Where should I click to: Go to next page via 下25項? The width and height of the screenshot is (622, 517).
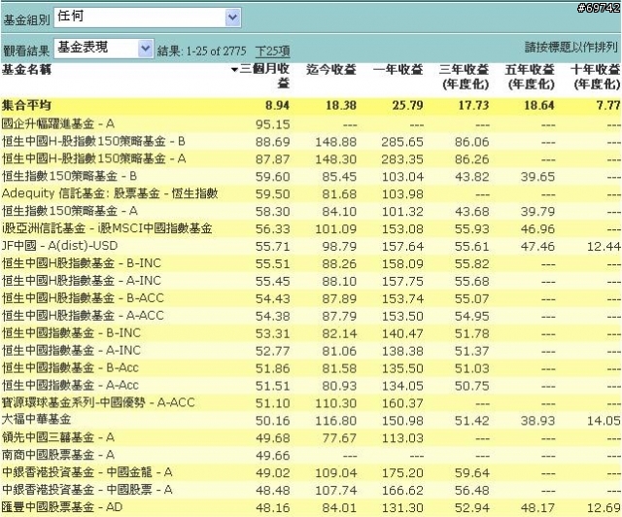(272, 52)
